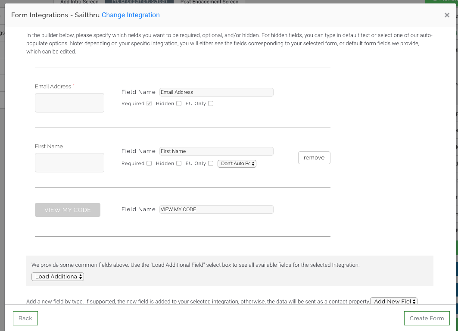Toggle the Required checkbox for Email Address

(x=149, y=103)
